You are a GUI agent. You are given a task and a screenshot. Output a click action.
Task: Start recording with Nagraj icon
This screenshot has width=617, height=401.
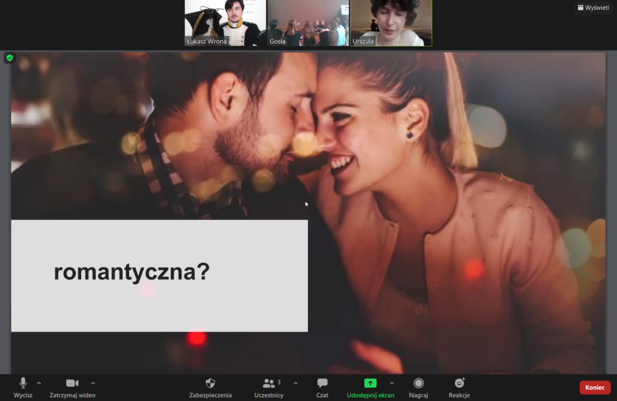point(419,384)
